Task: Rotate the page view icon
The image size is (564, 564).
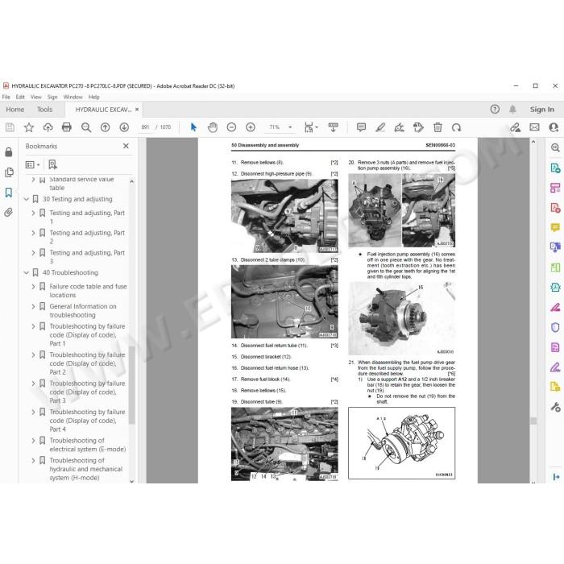Action: coord(457,127)
